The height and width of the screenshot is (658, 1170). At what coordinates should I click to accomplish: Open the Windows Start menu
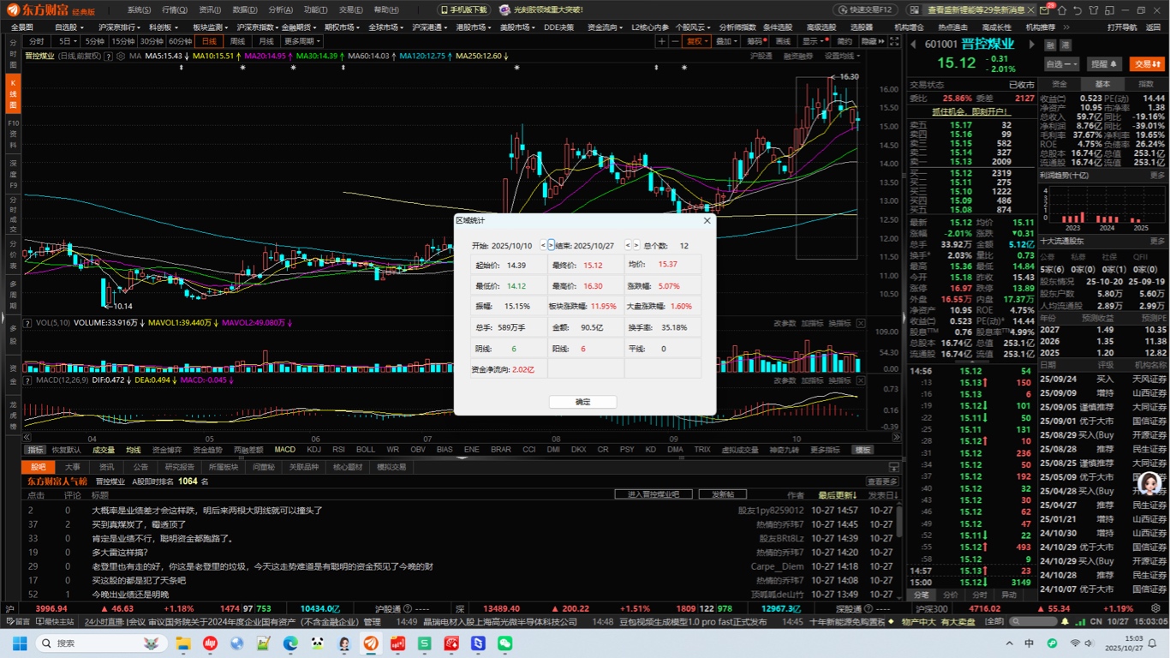tap(20, 643)
